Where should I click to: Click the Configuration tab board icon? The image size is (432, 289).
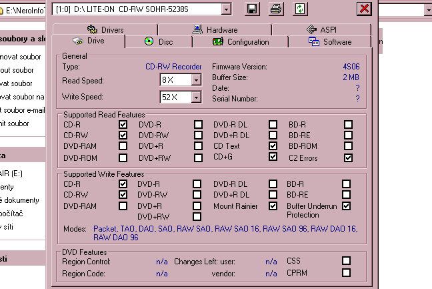218,42
